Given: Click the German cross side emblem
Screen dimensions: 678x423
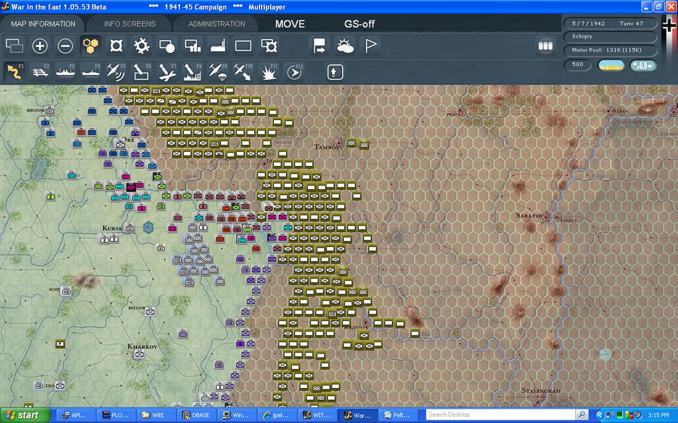Looking at the screenshot, I should point(669,25).
